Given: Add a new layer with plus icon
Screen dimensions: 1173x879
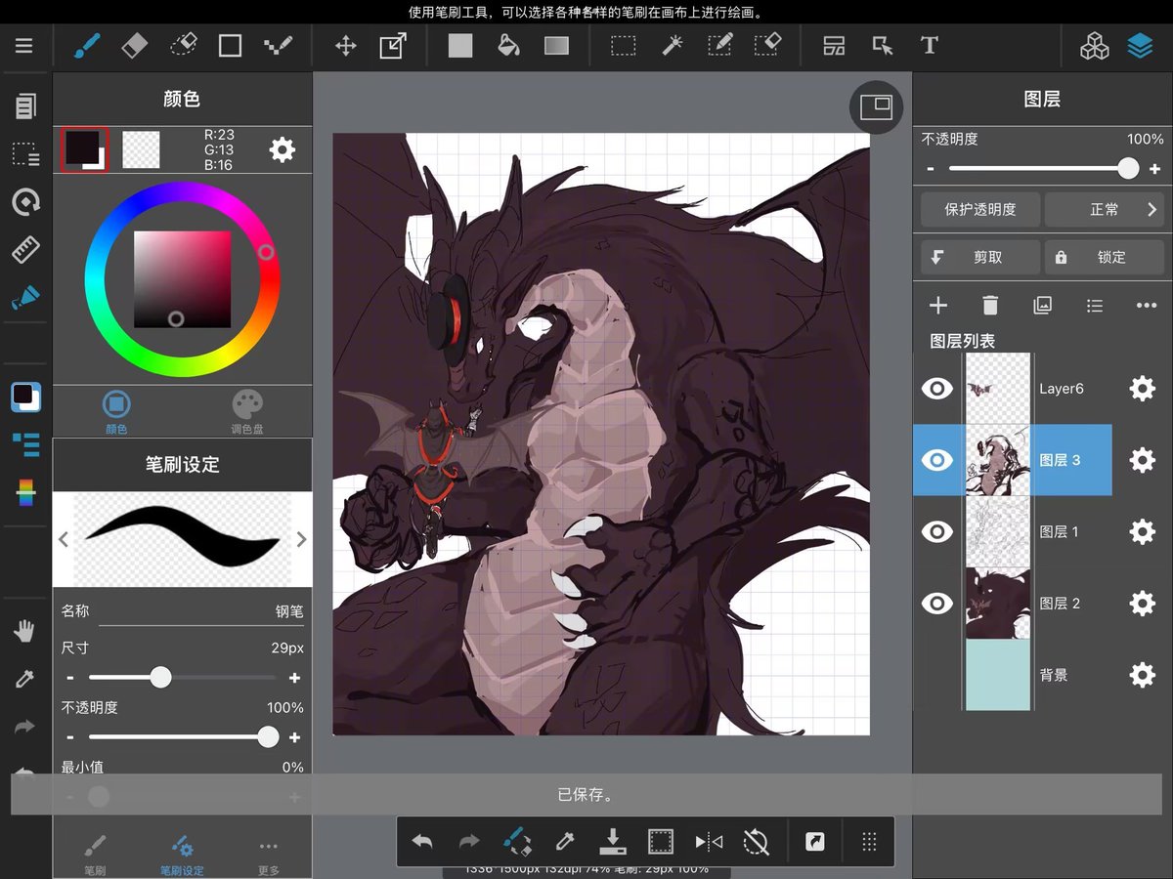Looking at the screenshot, I should pos(938,306).
